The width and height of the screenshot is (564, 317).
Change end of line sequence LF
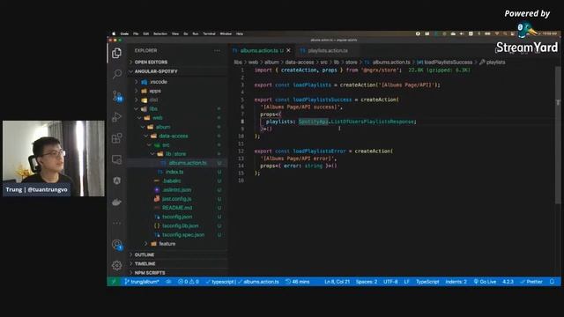click(406, 282)
